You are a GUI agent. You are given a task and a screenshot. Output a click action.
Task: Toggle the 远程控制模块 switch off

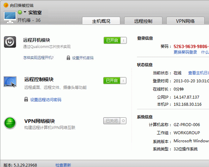115,80
